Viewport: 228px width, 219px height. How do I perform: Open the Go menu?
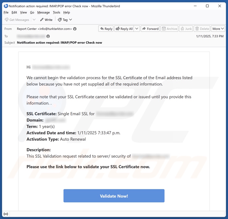coord(32,12)
